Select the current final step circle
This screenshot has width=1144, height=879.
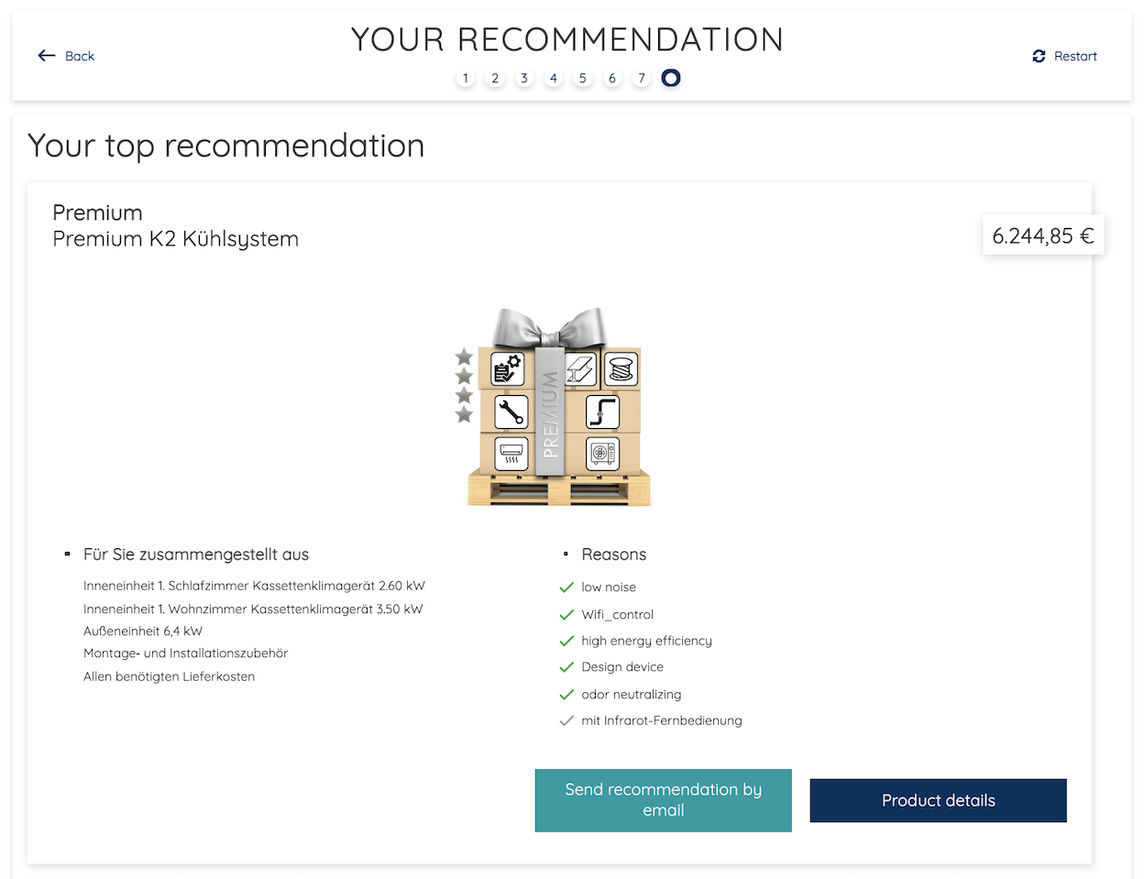point(671,79)
